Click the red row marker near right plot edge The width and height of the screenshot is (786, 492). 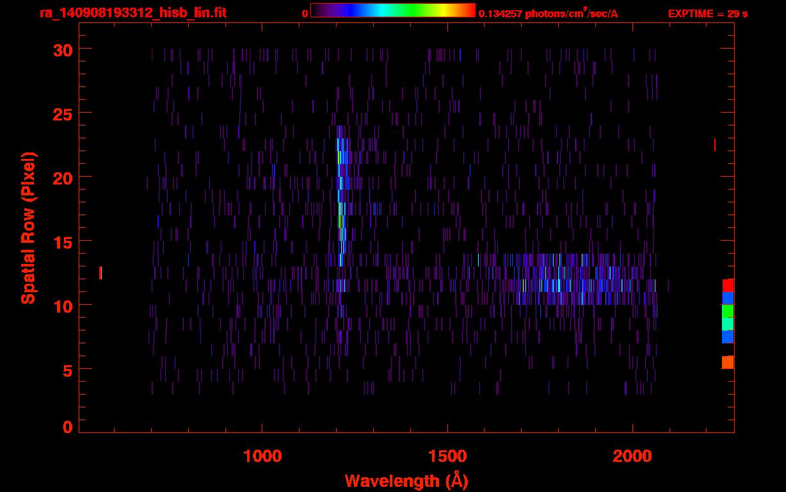point(714,145)
